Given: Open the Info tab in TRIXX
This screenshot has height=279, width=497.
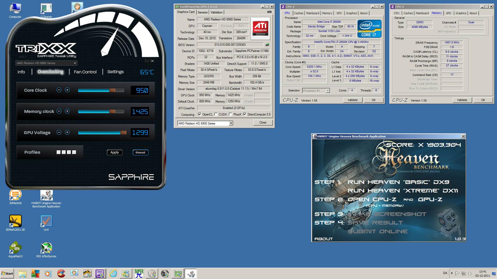Looking at the screenshot, I should tap(21, 72).
